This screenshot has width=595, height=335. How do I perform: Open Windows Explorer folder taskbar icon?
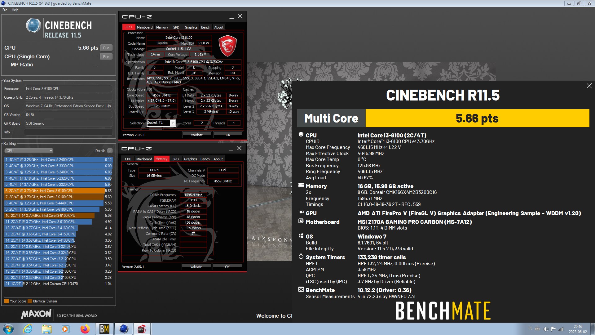pyautogui.click(x=47, y=329)
